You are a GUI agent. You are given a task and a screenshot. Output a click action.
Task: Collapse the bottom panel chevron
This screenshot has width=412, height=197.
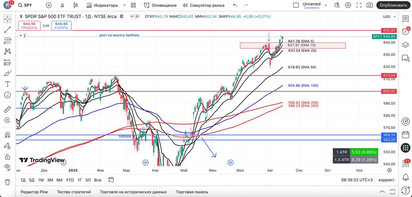[x=382, y=192]
